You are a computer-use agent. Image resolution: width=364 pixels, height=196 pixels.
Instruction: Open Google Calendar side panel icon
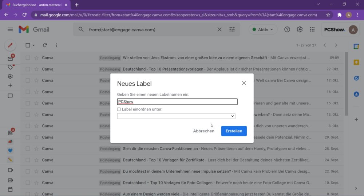356,47
